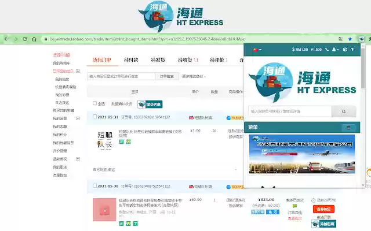Open help via the question mark icon
Viewport: 371px width, 231px height.
coord(352,49)
